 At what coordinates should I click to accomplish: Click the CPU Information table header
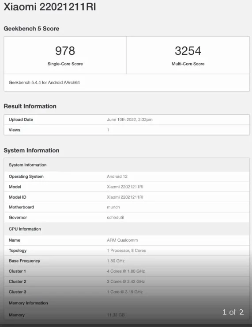127,229
